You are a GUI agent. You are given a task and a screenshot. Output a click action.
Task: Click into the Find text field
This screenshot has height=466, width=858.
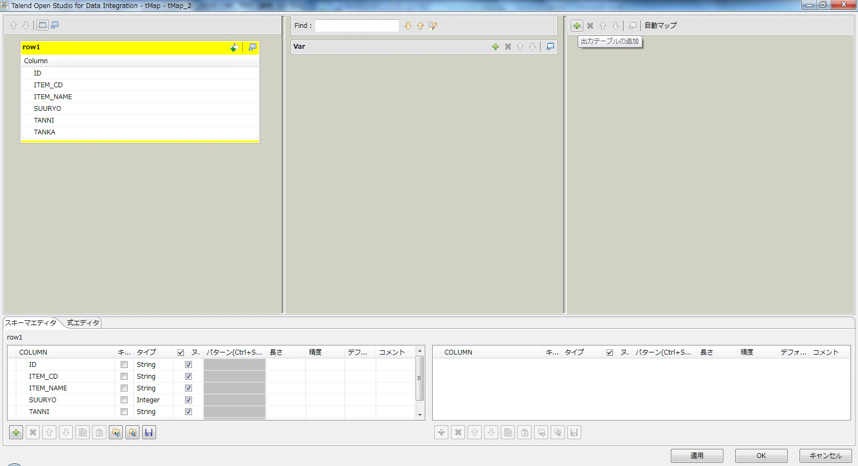357,26
